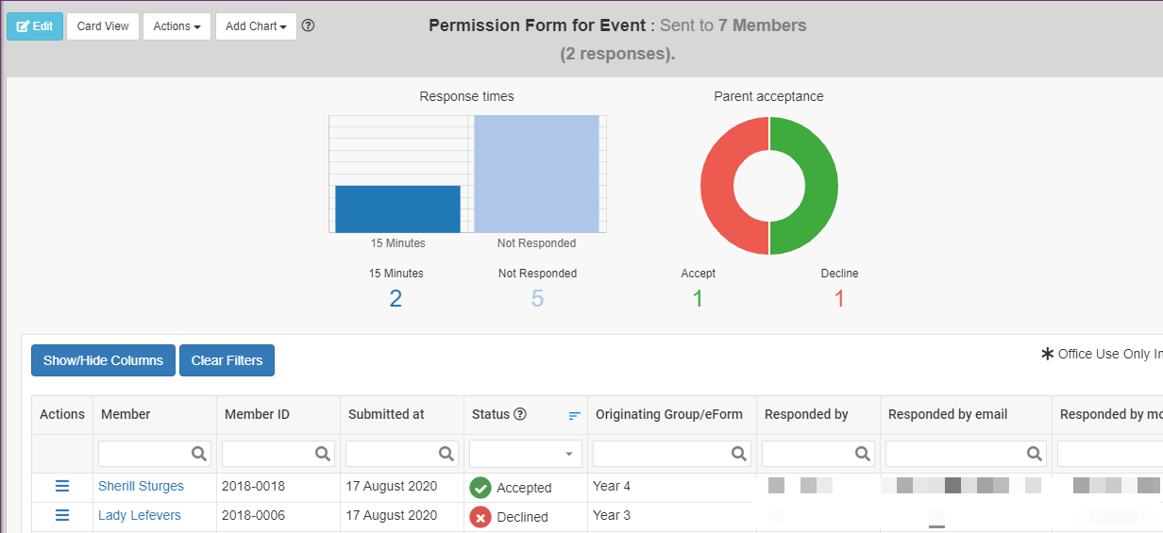Viewport: 1163px width, 533px height.
Task: Click the Status column sort icon
Action: [574, 415]
